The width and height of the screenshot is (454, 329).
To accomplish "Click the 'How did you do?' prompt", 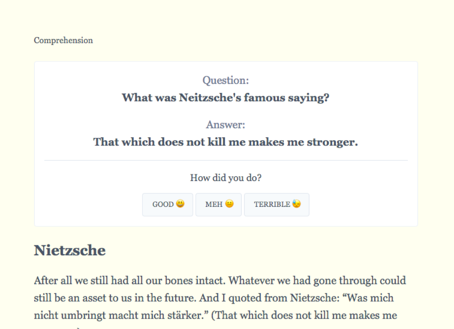I will pyautogui.click(x=226, y=178).
